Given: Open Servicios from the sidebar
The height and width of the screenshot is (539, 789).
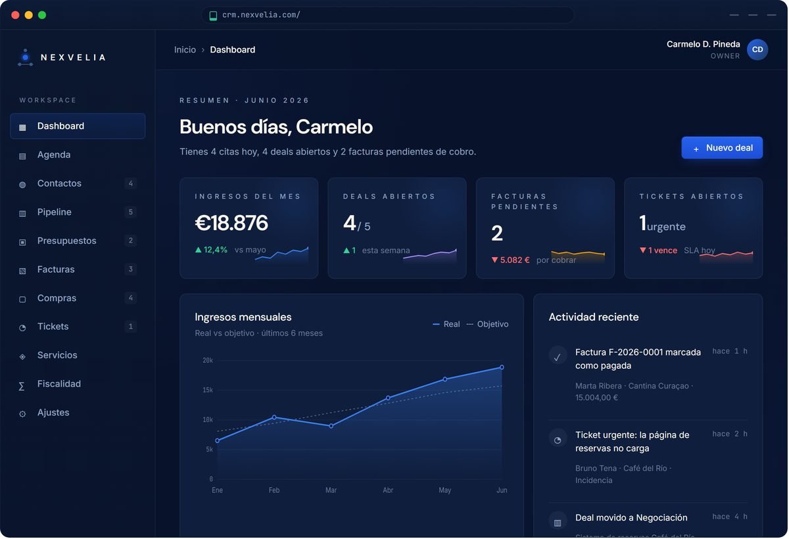Looking at the screenshot, I should coord(78,355).
